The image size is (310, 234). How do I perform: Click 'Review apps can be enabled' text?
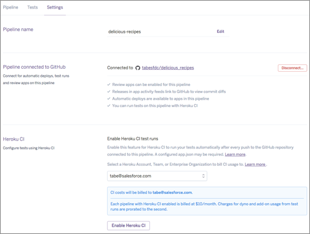[151, 84]
